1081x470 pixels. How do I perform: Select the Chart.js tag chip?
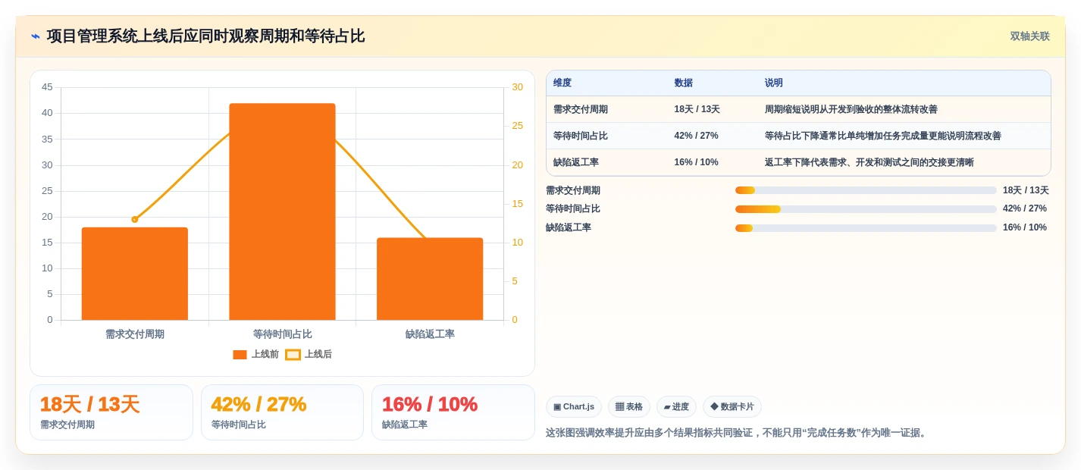(x=573, y=407)
